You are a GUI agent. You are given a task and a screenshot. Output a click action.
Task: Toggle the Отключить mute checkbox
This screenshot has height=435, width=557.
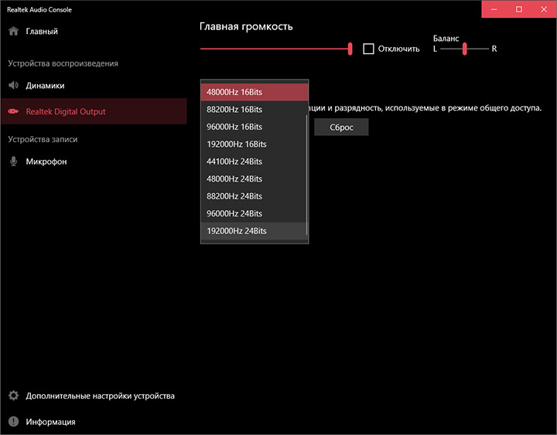pos(368,49)
